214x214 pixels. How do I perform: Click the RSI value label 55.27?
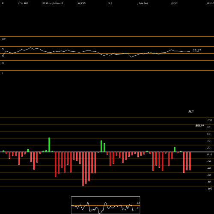tap(197, 51)
